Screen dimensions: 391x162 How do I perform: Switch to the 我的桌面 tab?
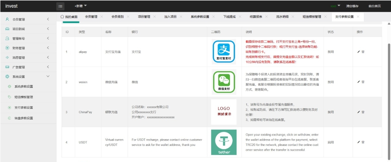[69, 17]
